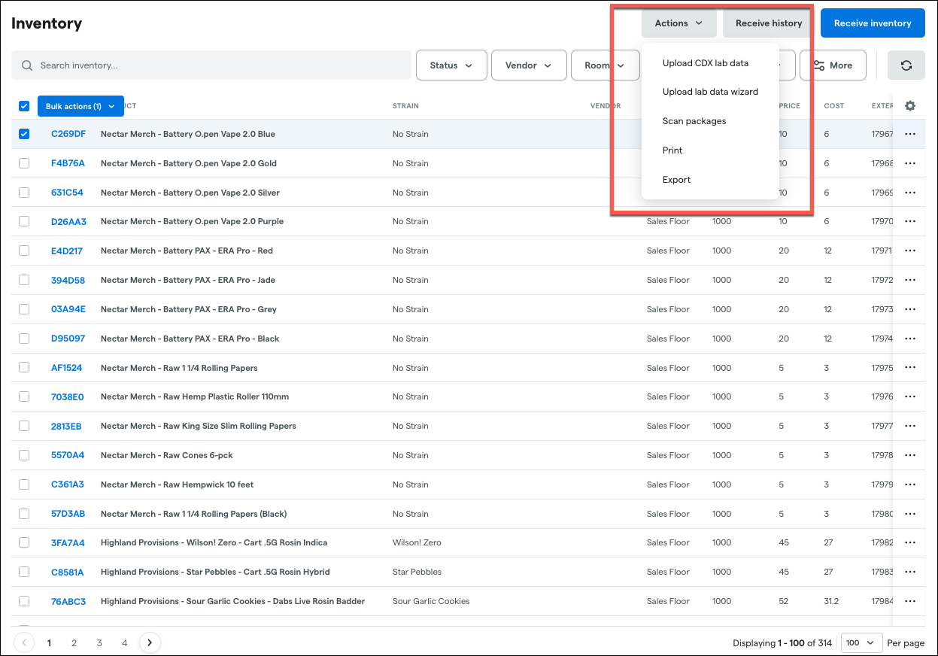Select the checkbox for package 631C54

pos(24,193)
